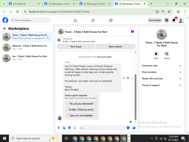The width and height of the screenshot is (189, 142).
Task: Open the profile circle icon in top navigation
Action: tap(111, 20)
